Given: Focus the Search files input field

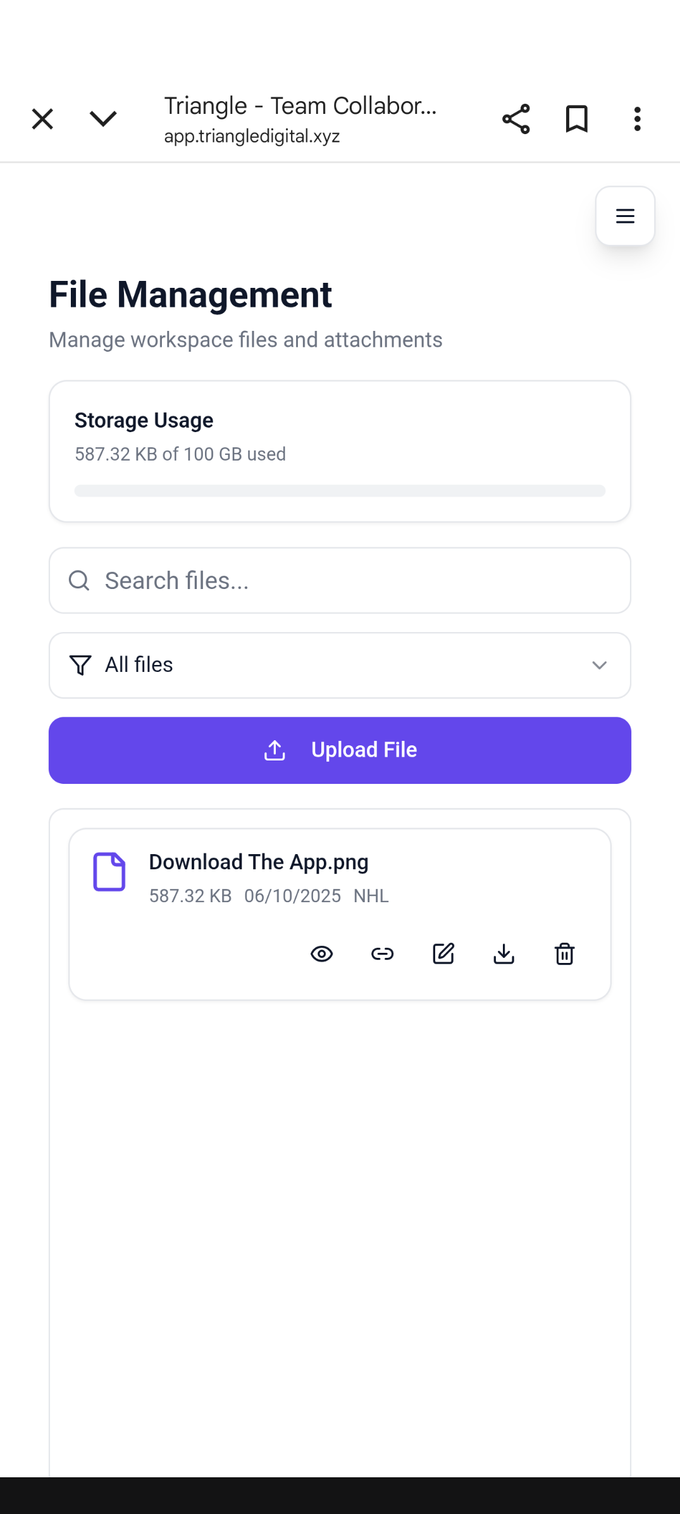Looking at the screenshot, I should pyautogui.click(x=340, y=580).
